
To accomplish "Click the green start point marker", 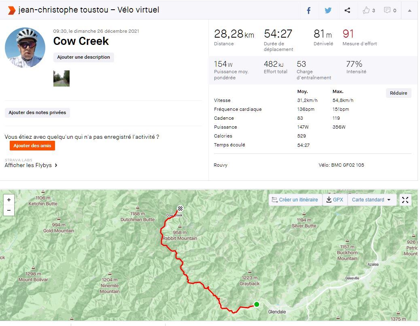I will pos(257,304).
